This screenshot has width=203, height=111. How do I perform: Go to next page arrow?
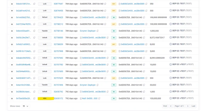point(188,106)
